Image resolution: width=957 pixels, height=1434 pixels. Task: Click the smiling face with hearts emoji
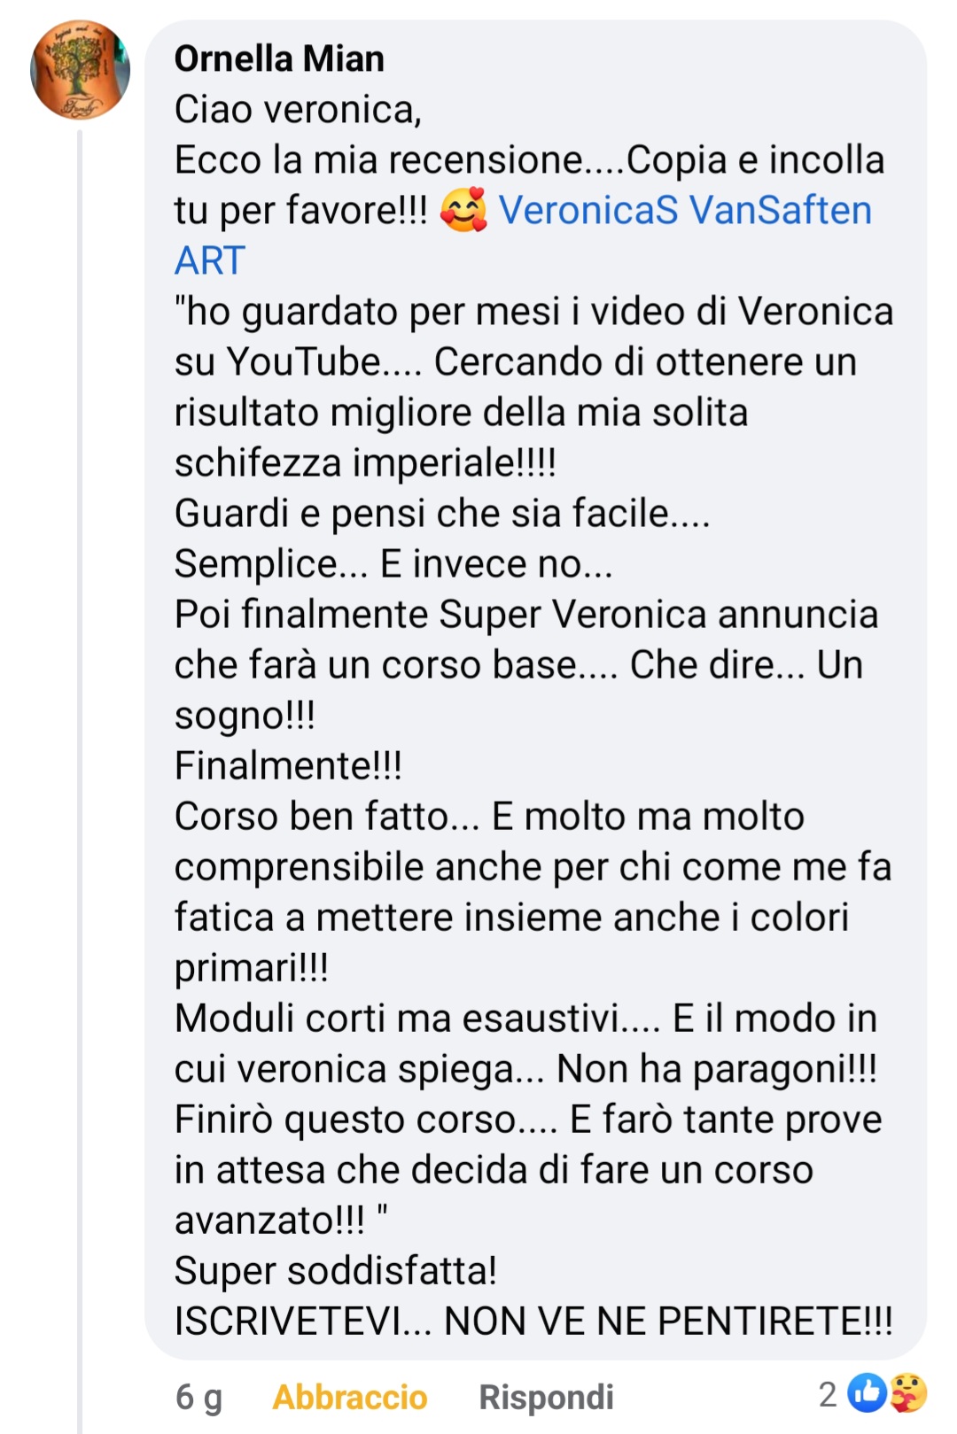[463, 211]
